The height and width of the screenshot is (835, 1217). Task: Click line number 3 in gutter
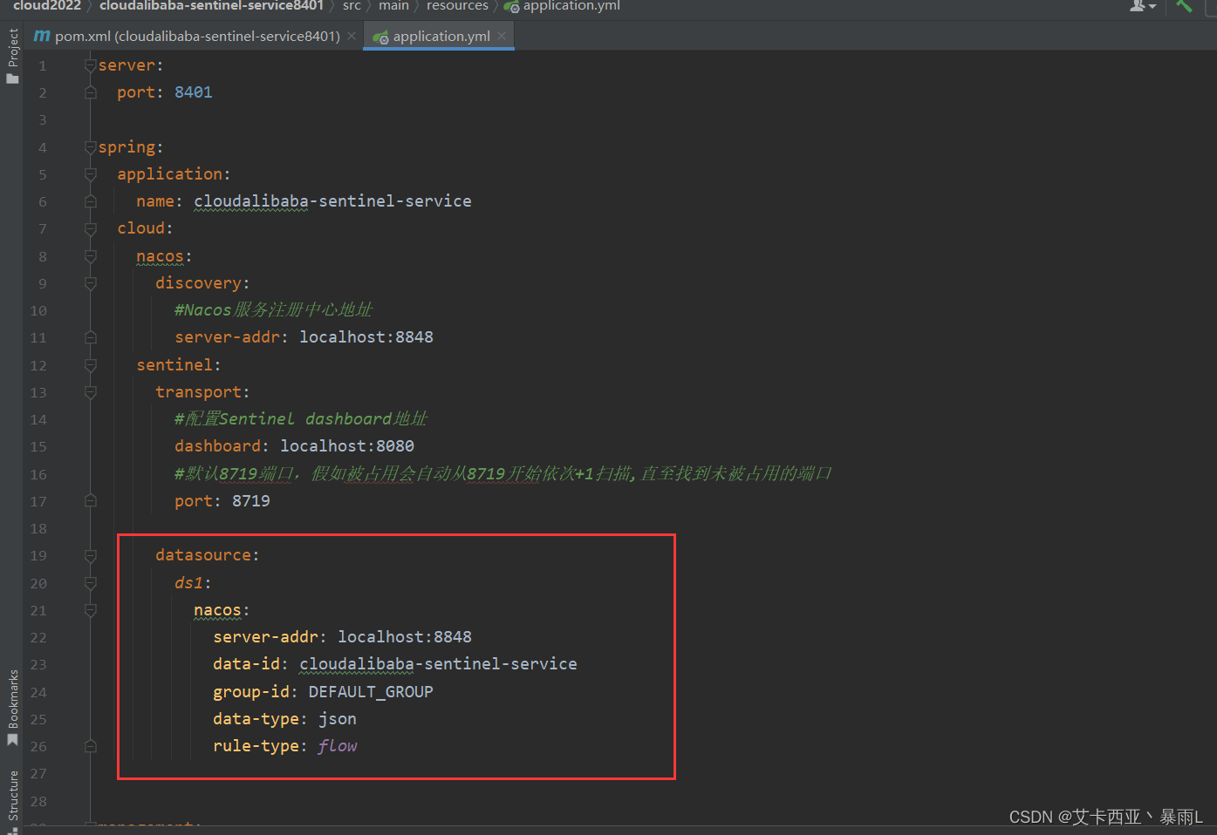coord(42,120)
